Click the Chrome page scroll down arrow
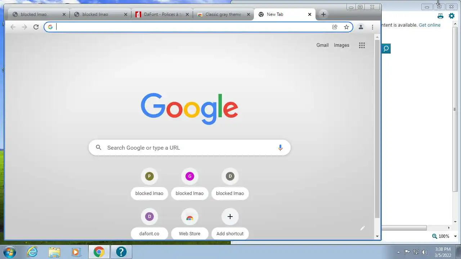The width and height of the screenshot is (461, 259). pos(377,236)
